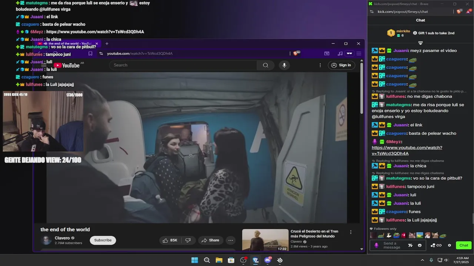Click the channel points infinity icon
This screenshot has height=266, width=474.
pos(436,245)
